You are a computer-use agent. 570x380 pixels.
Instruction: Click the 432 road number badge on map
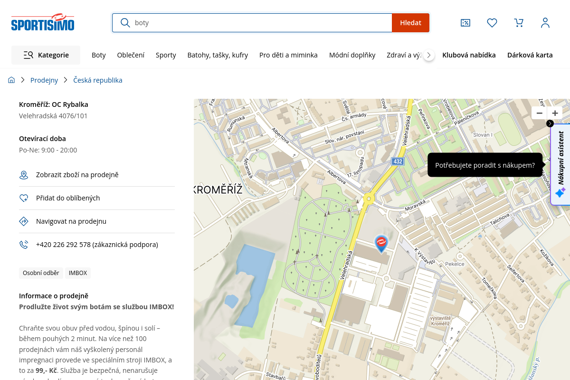398,161
